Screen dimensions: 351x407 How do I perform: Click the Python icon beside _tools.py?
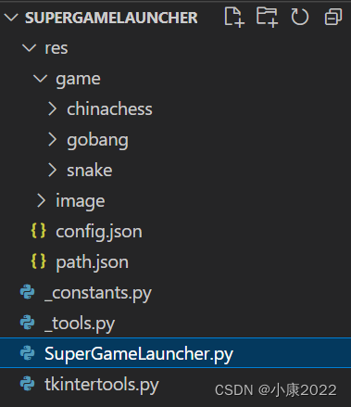point(28,323)
